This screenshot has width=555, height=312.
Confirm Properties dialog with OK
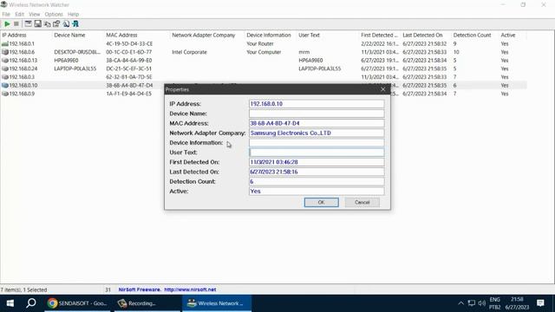(x=321, y=202)
